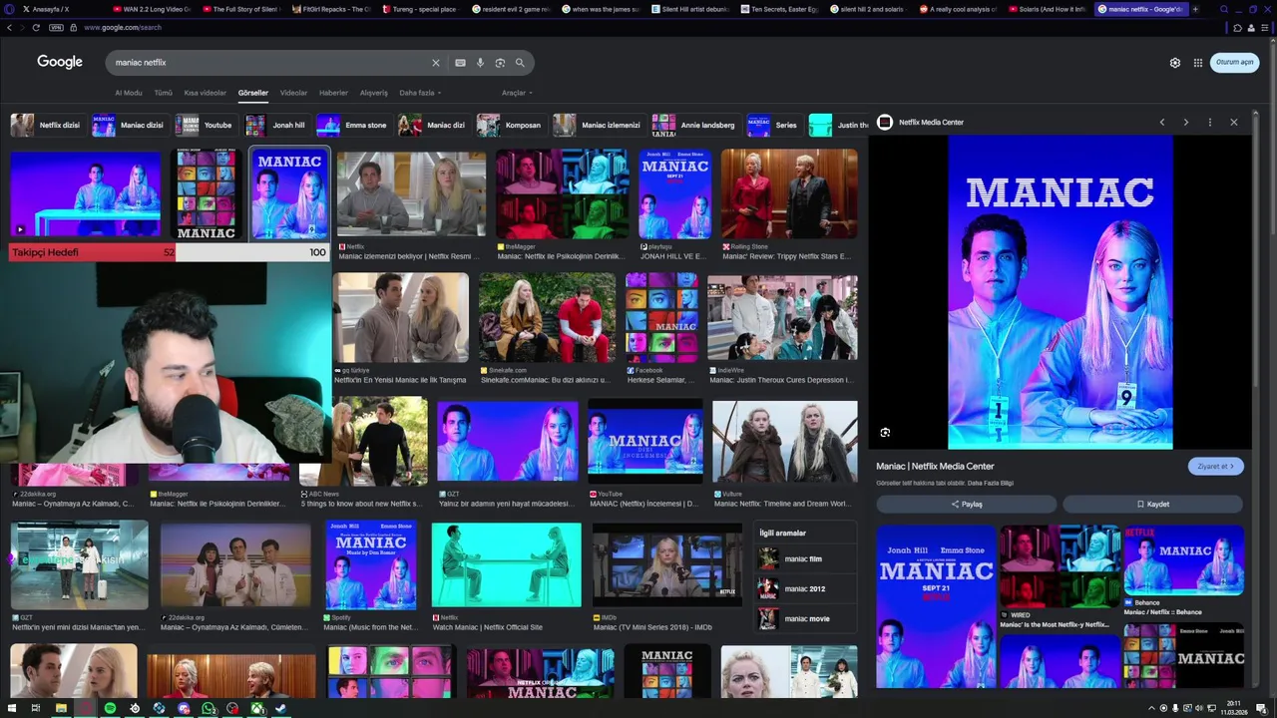The image size is (1277, 718).
Task: Select the 'Emma stone' filter chip
Action: click(353, 125)
